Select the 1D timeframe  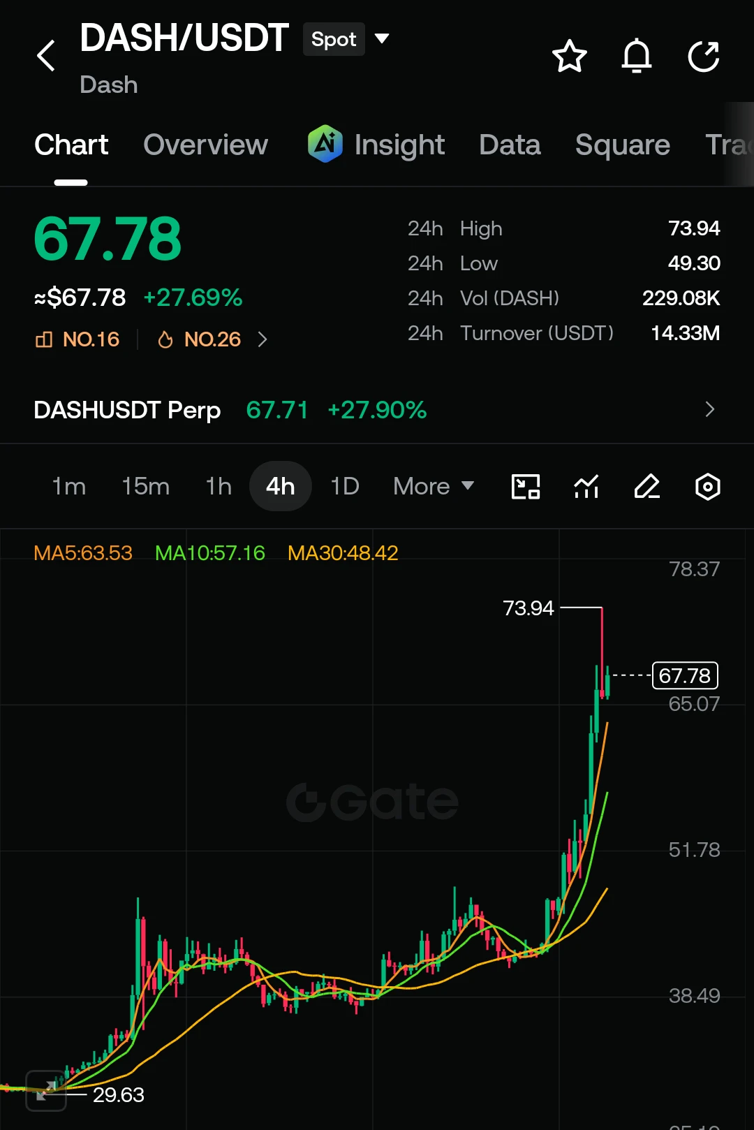click(x=345, y=486)
